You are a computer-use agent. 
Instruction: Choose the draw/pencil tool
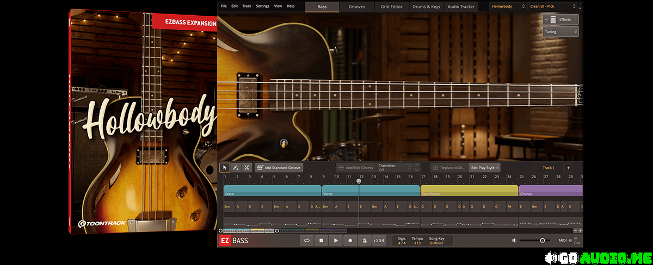click(236, 168)
